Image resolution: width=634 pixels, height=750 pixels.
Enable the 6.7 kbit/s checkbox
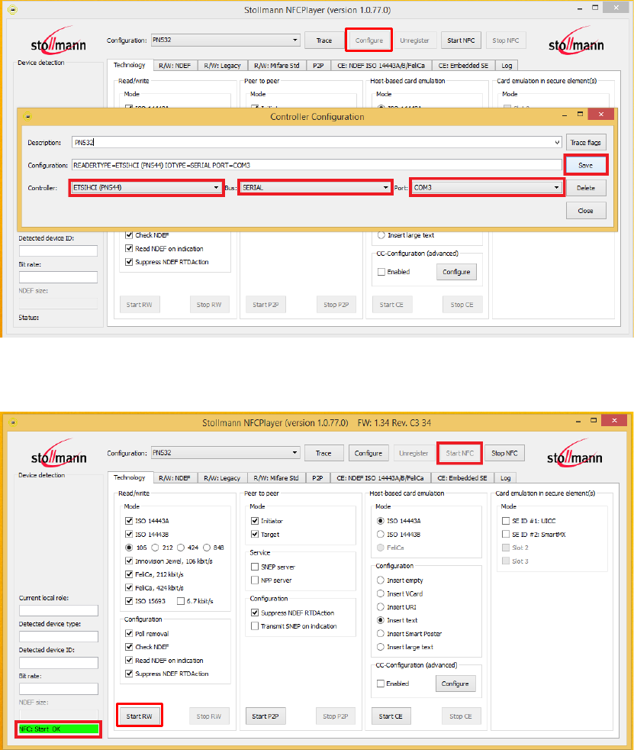[181, 601]
